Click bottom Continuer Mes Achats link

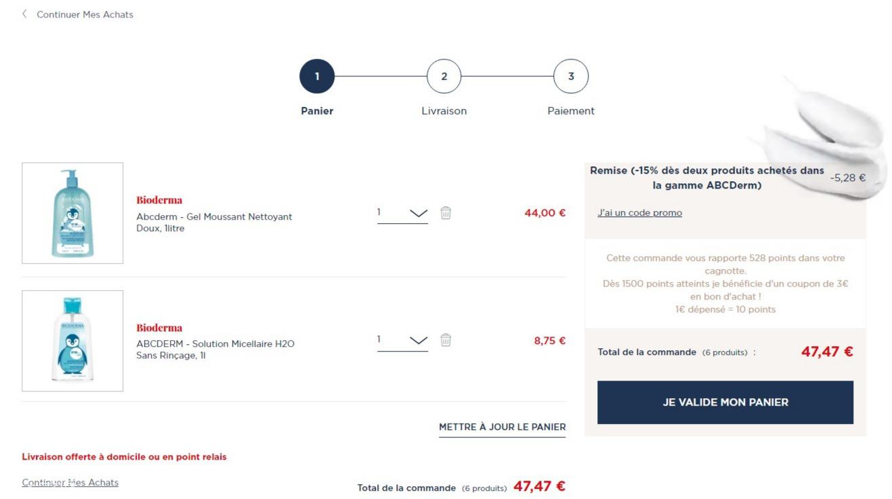click(x=70, y=483)
